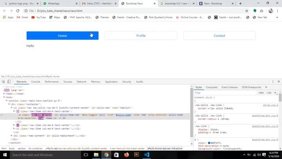
Task: Toggle the DevTools device toolbar icon
Action: coord(9,82)
